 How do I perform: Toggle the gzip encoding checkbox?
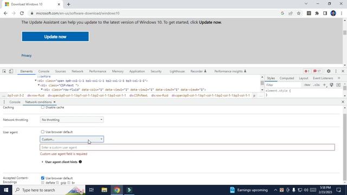coord(57,183)
